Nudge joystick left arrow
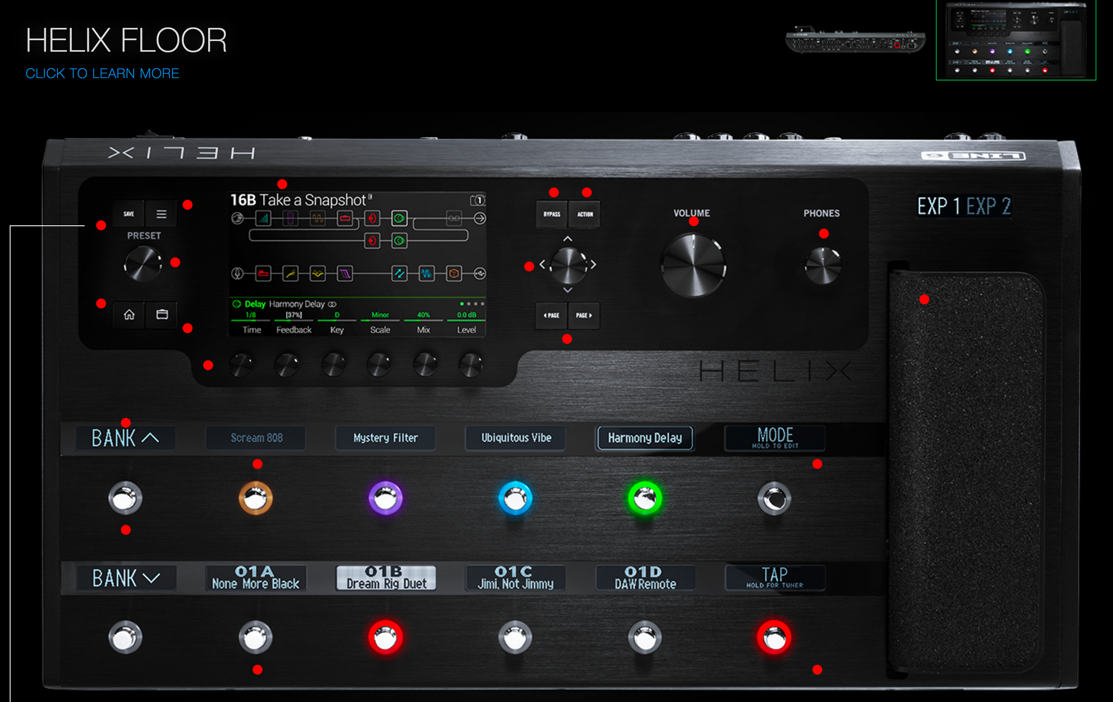1113x702 pixels. (x=542, y=265)
